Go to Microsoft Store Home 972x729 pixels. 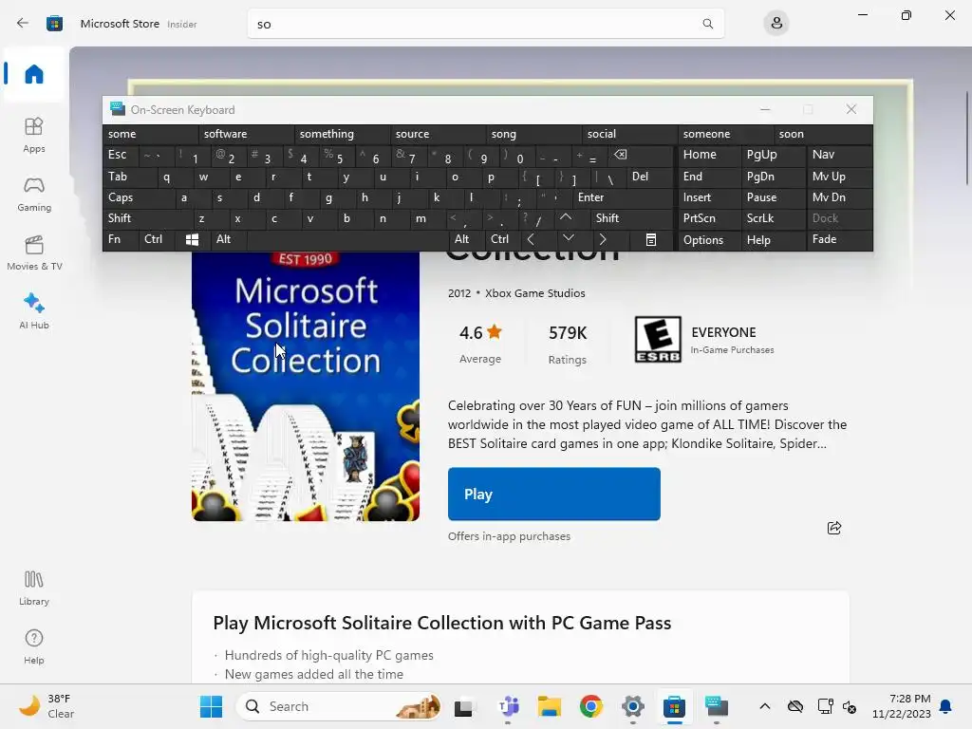coord(34,74)
